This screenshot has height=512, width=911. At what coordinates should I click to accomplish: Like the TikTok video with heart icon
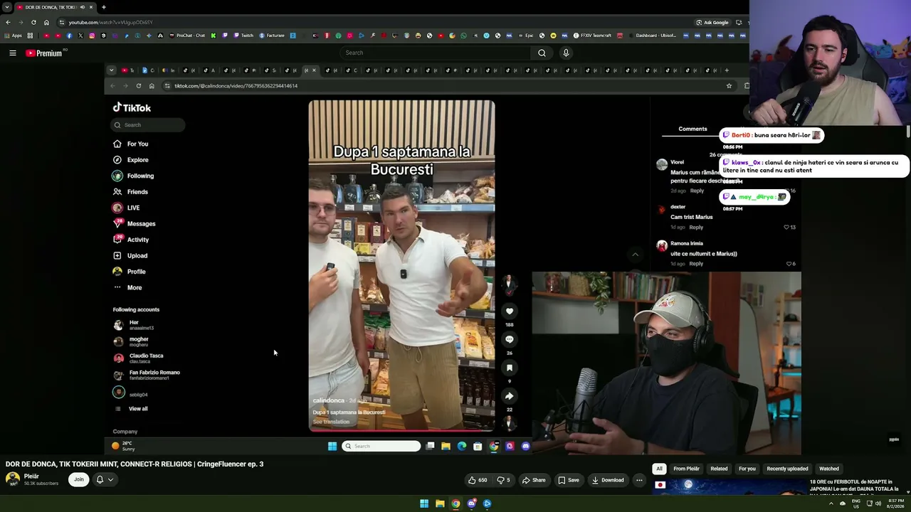click(x=510, y=311)
